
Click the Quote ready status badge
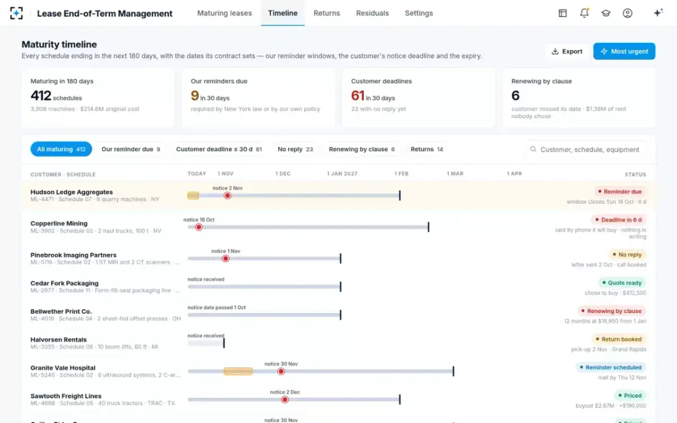[622, 283]
